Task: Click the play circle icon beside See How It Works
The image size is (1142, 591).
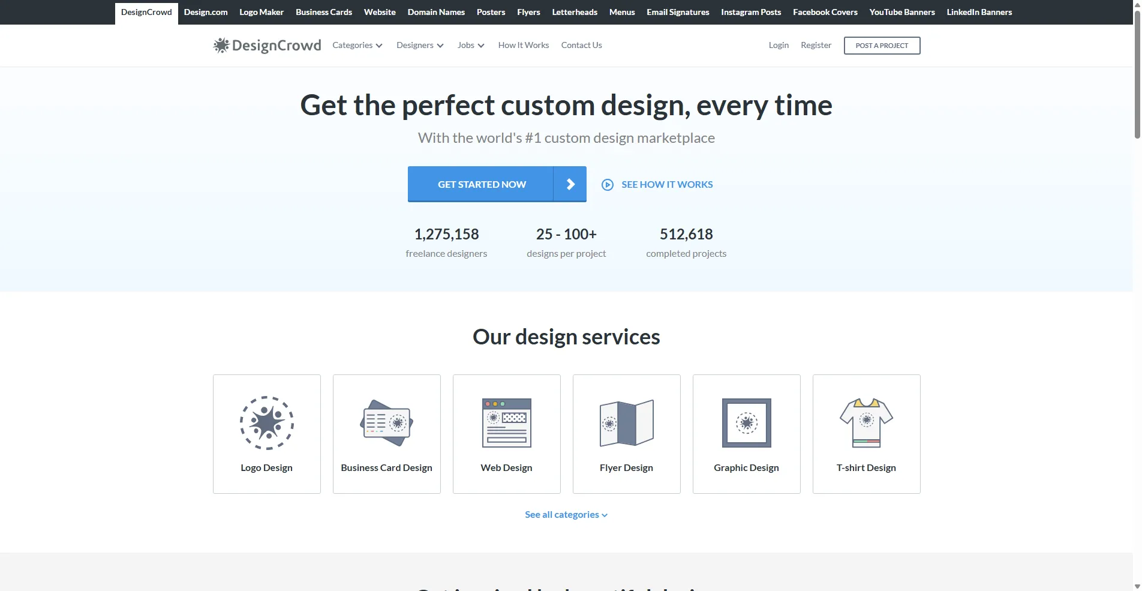Action: (x=608, y=185)
